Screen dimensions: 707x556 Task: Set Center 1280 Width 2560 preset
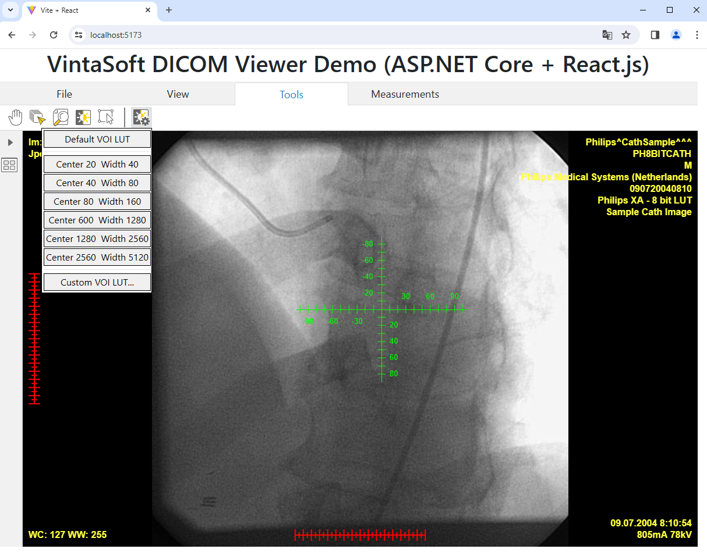click(x=97, y=239)
